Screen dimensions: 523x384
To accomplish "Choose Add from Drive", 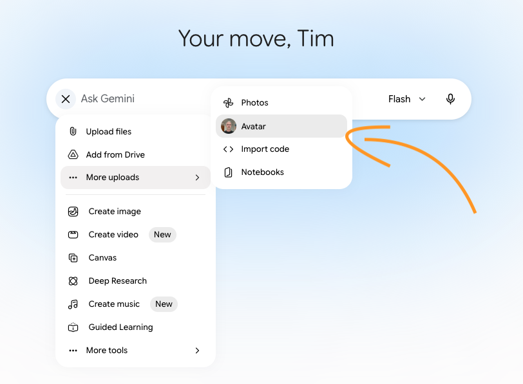I will tap(135, 154).
